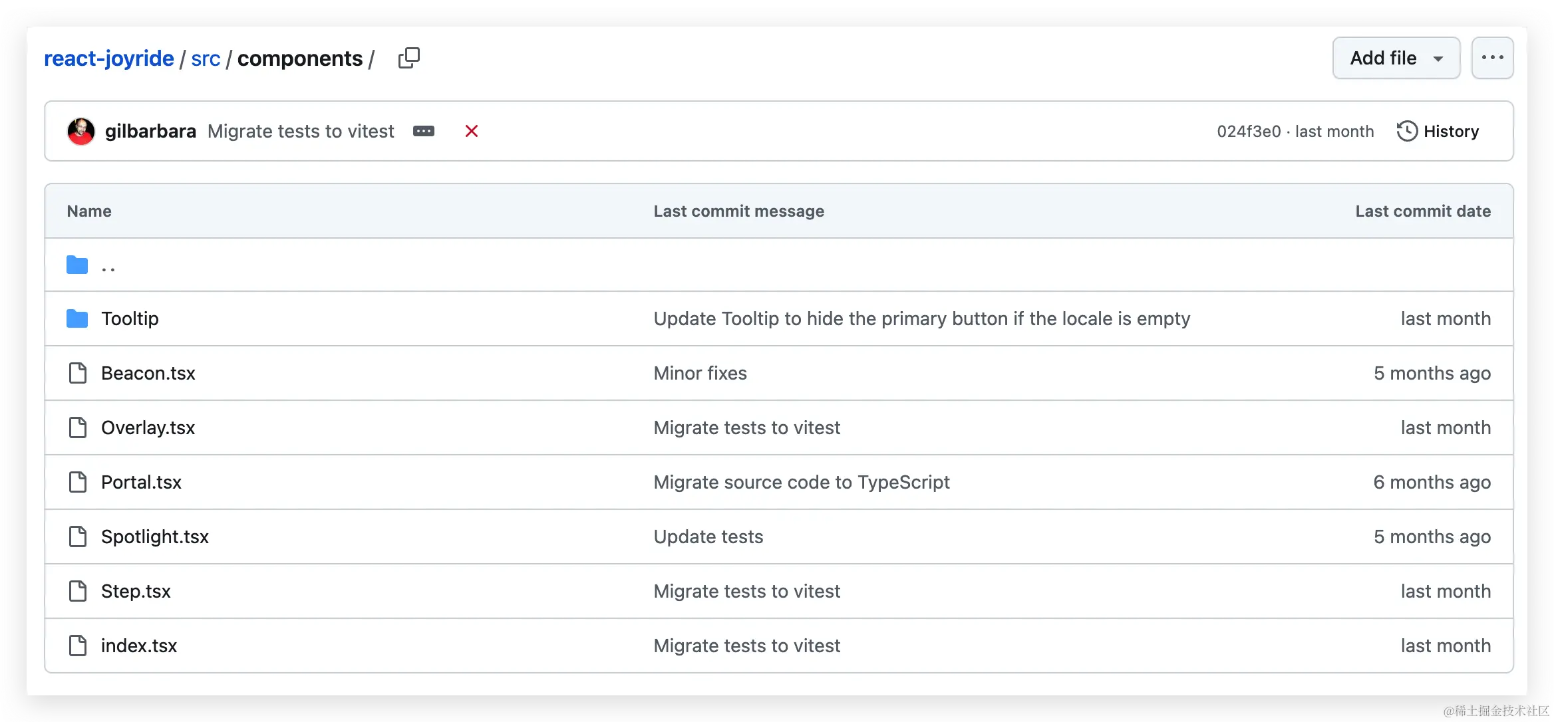Click the Spotlight.tsx file icon

click(x=78, y=537)
